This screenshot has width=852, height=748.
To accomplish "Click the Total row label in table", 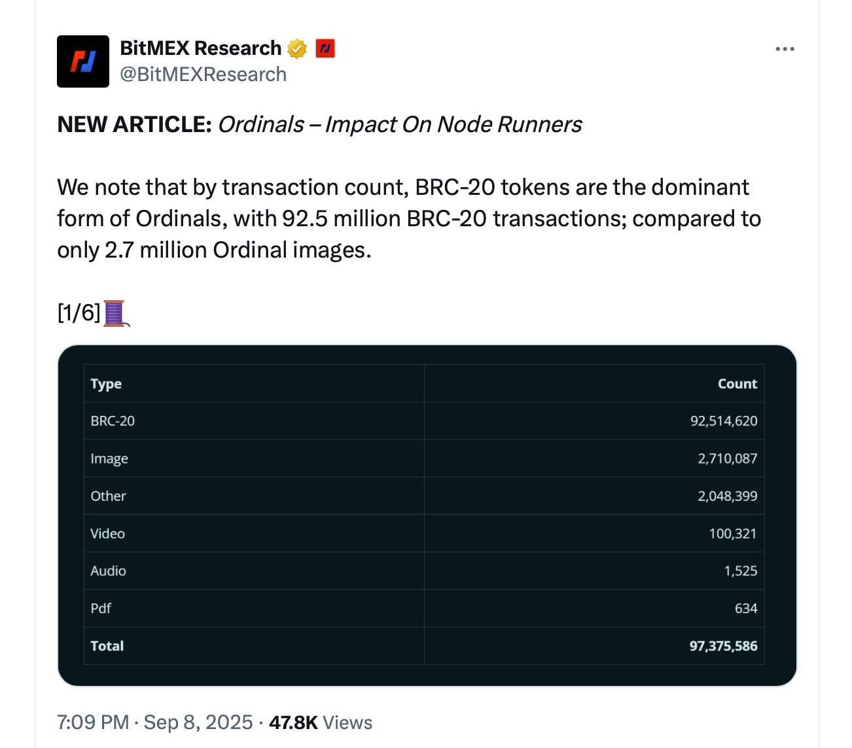I will tap(107, 646).
